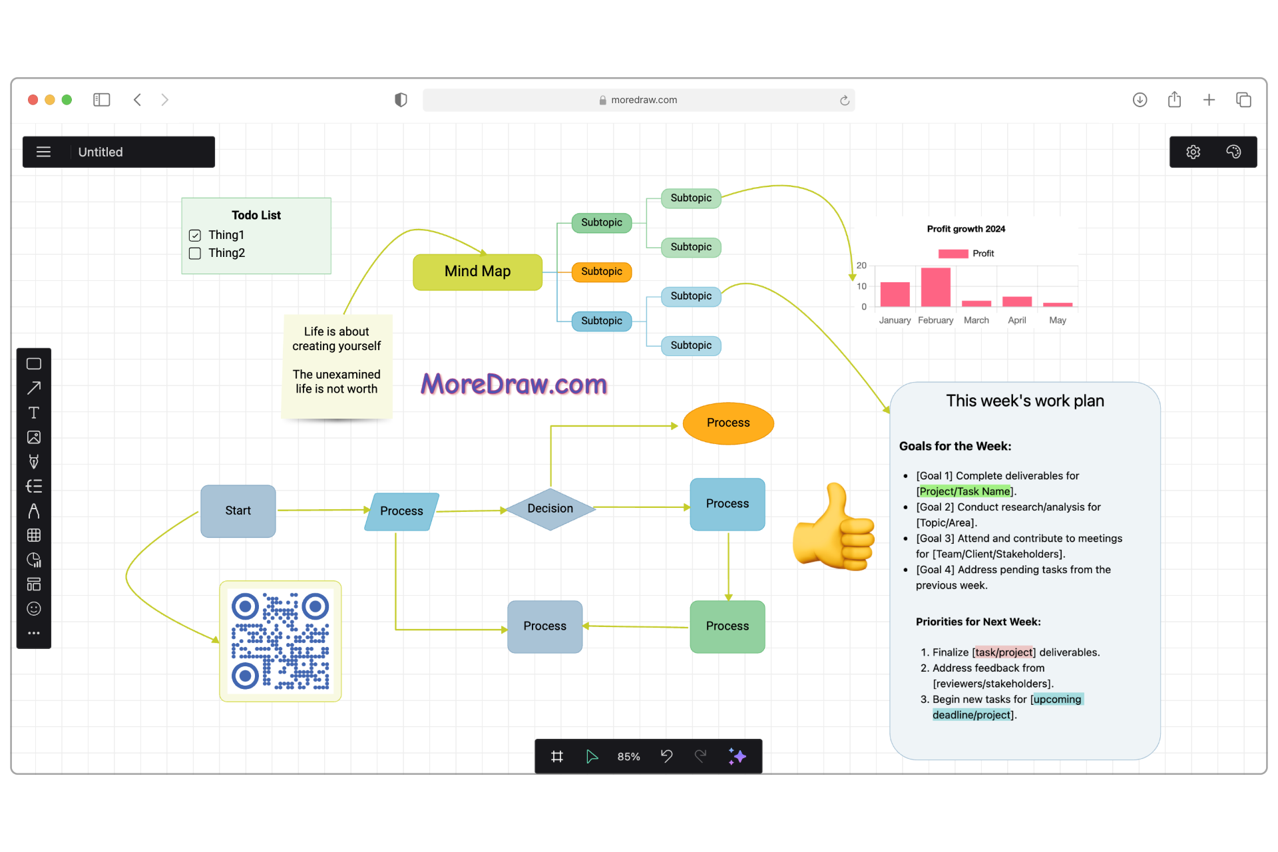Open a new tab with plus
The width and height of the screenshot is (1278, 852).
1209,100
